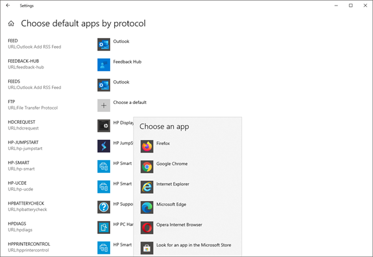The image size is (373, 257).
Task: Select Look for an app in Microsoft Store
Action: [x=193, y=245]
